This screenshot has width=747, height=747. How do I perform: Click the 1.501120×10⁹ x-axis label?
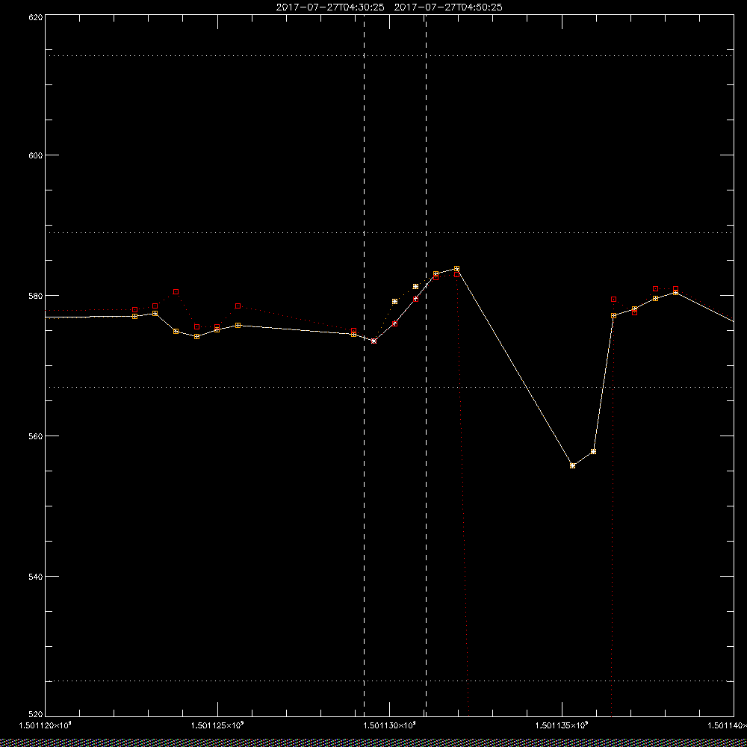(45, 725)
